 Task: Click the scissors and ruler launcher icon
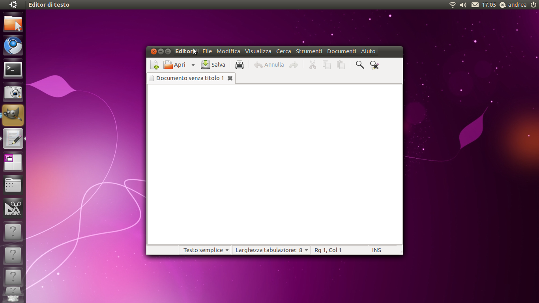[x=13, y=209]
